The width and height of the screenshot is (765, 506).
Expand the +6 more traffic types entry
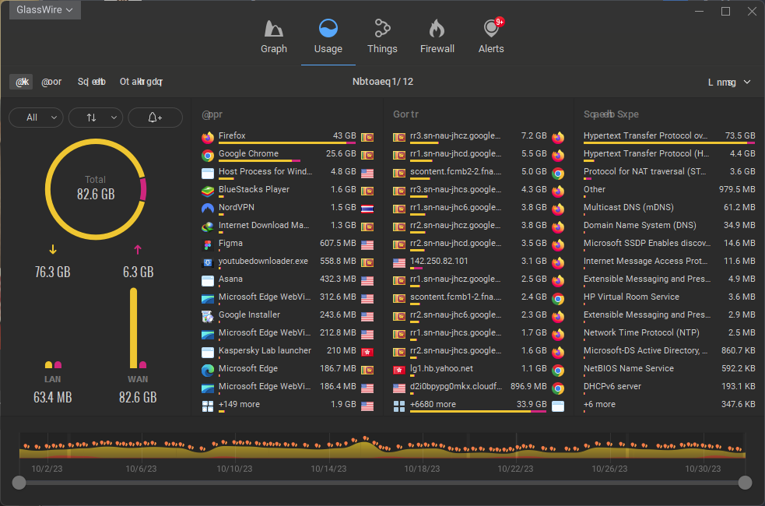[669, 405]
